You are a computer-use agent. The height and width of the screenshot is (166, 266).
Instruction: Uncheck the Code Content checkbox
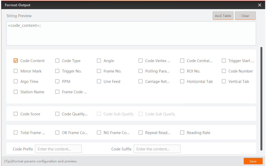[16, 61]
